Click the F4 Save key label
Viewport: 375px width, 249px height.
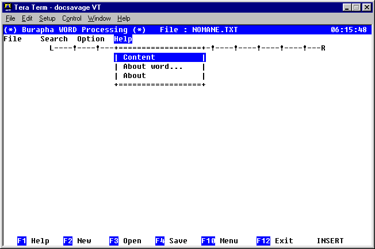[x=171, y=241]
